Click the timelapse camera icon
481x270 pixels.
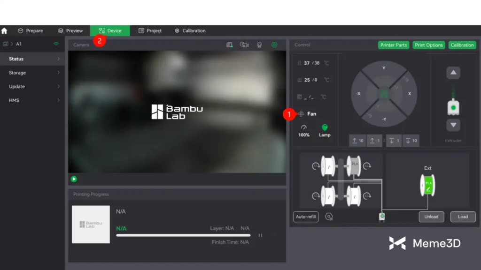[x=244, y=45]
